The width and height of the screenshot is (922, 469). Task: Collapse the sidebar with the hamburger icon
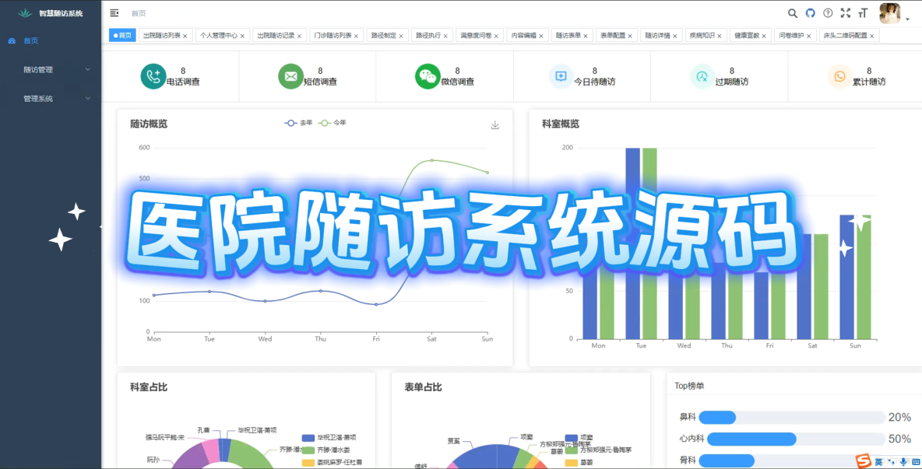tap(113, 12)
